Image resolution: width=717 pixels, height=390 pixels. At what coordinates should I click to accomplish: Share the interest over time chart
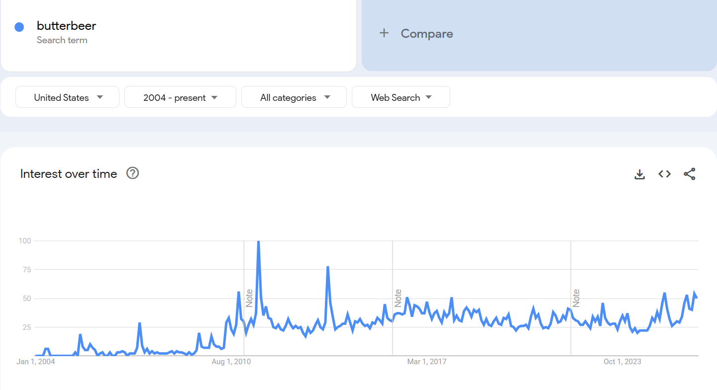click(x=690, y=174)
